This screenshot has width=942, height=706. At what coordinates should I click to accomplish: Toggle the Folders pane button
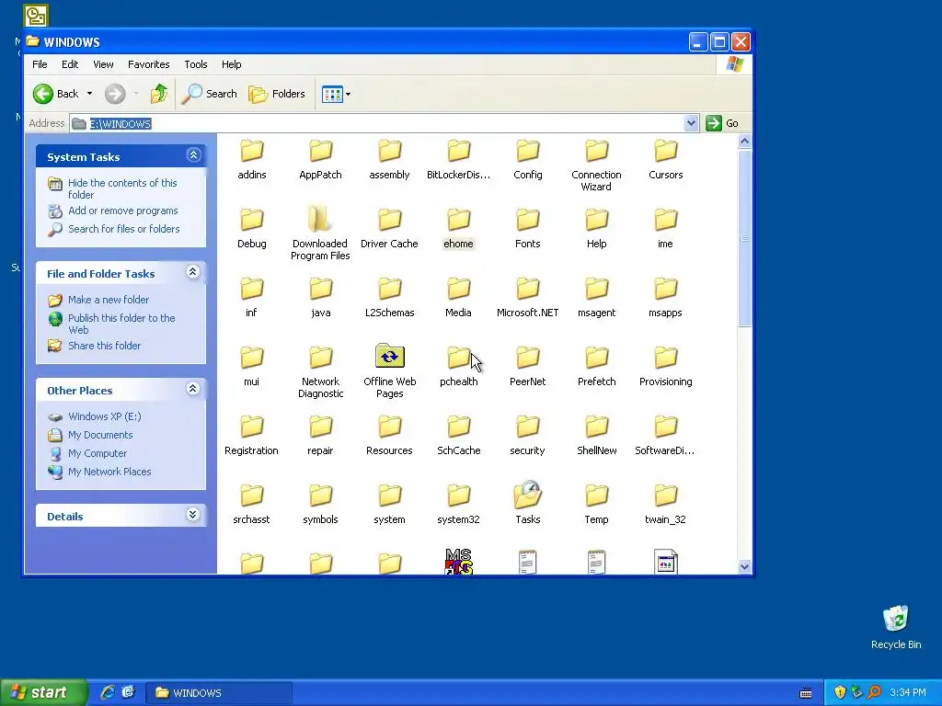277,94
